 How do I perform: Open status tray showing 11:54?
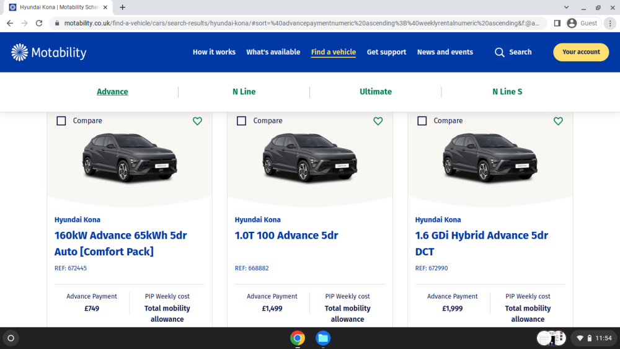(593, 338)
